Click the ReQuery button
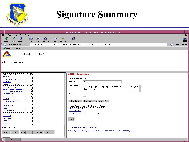The height and width of the screenshot is (142, 189). [x=39, y=132]
